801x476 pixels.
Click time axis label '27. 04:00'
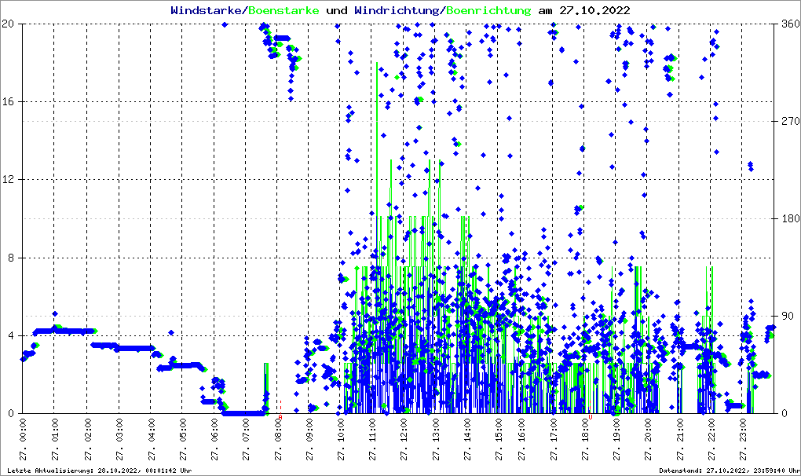(x=152, y=439)
